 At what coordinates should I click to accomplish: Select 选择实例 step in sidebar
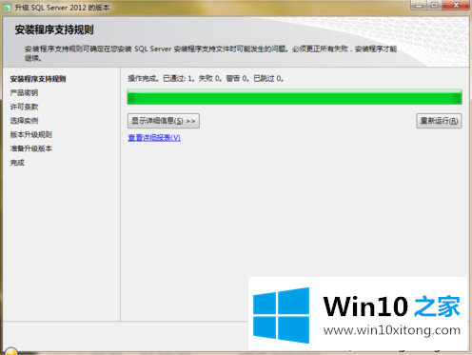click(x=24, y=121)
